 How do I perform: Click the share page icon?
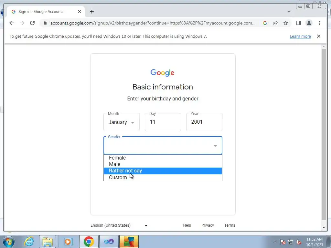click(x=275, y=23)
